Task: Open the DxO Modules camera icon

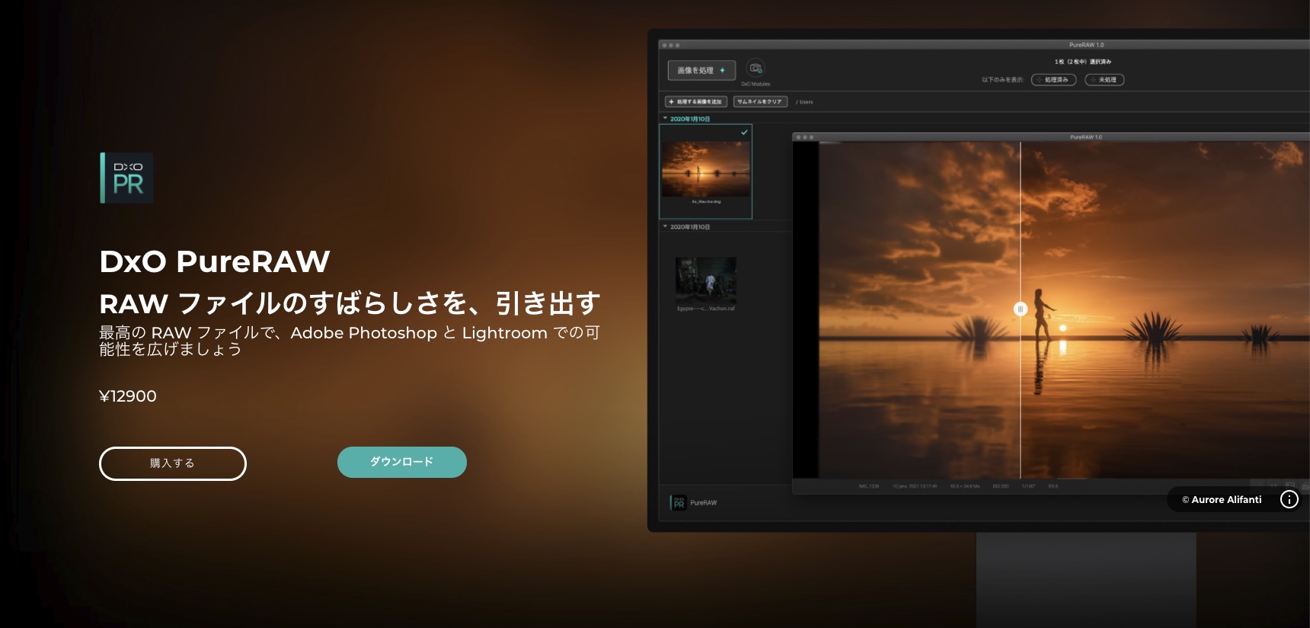Action: click(756, 69)
